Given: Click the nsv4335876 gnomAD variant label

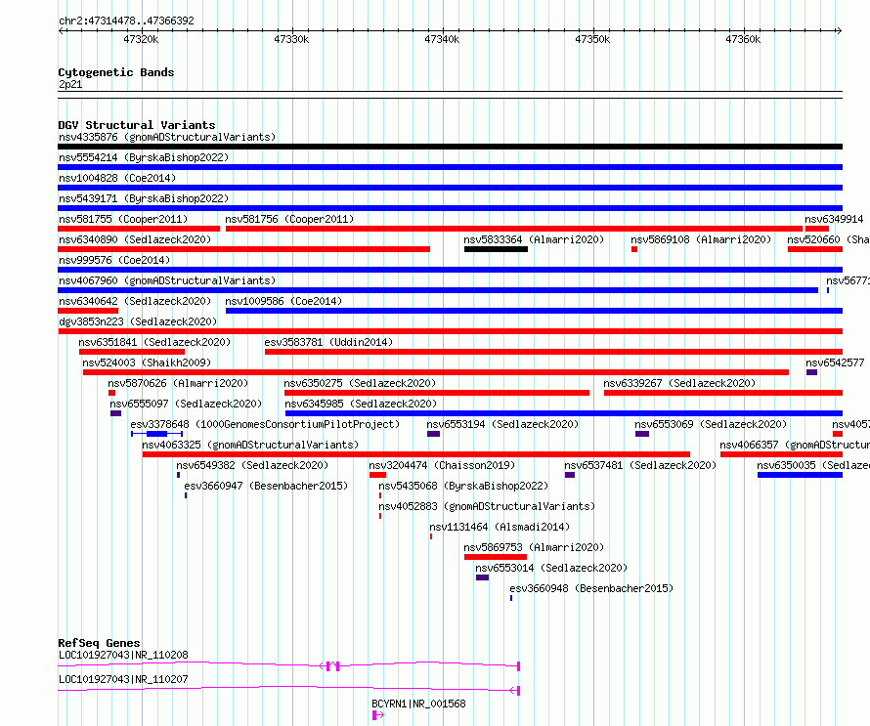Looking at the screenshot, I should (167, 137).
